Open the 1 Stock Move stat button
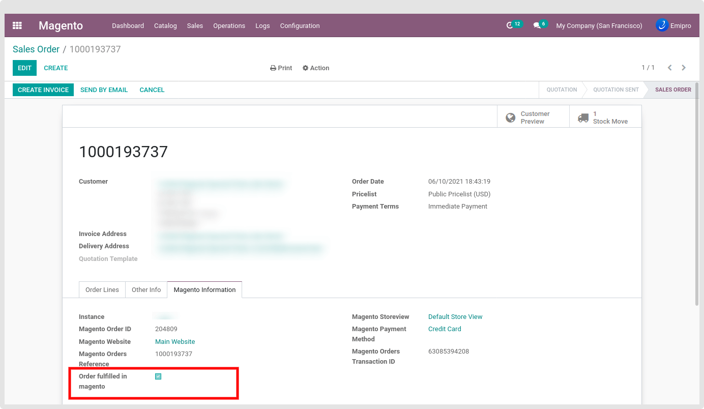704x409 pixels. coord(605,118)
